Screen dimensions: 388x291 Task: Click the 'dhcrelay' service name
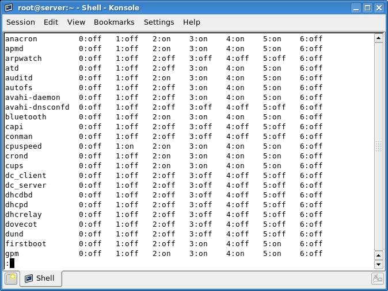tap(24, 215)
